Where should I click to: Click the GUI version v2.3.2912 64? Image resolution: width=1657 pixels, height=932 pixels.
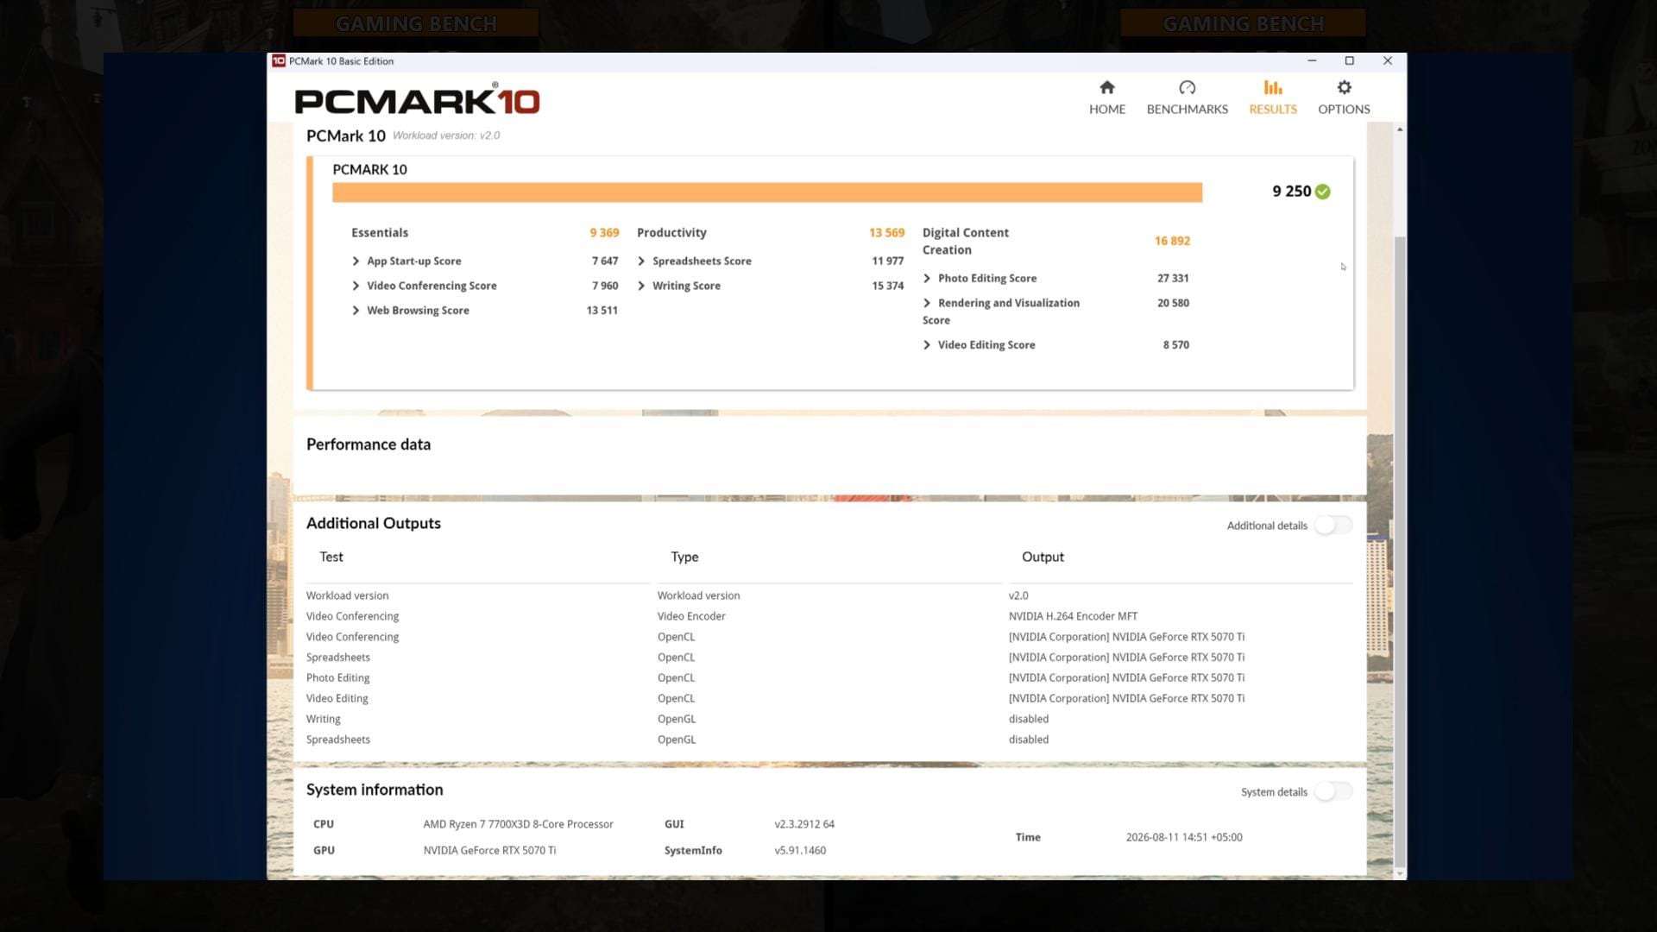pyautogui.click(x=804, y=824)
